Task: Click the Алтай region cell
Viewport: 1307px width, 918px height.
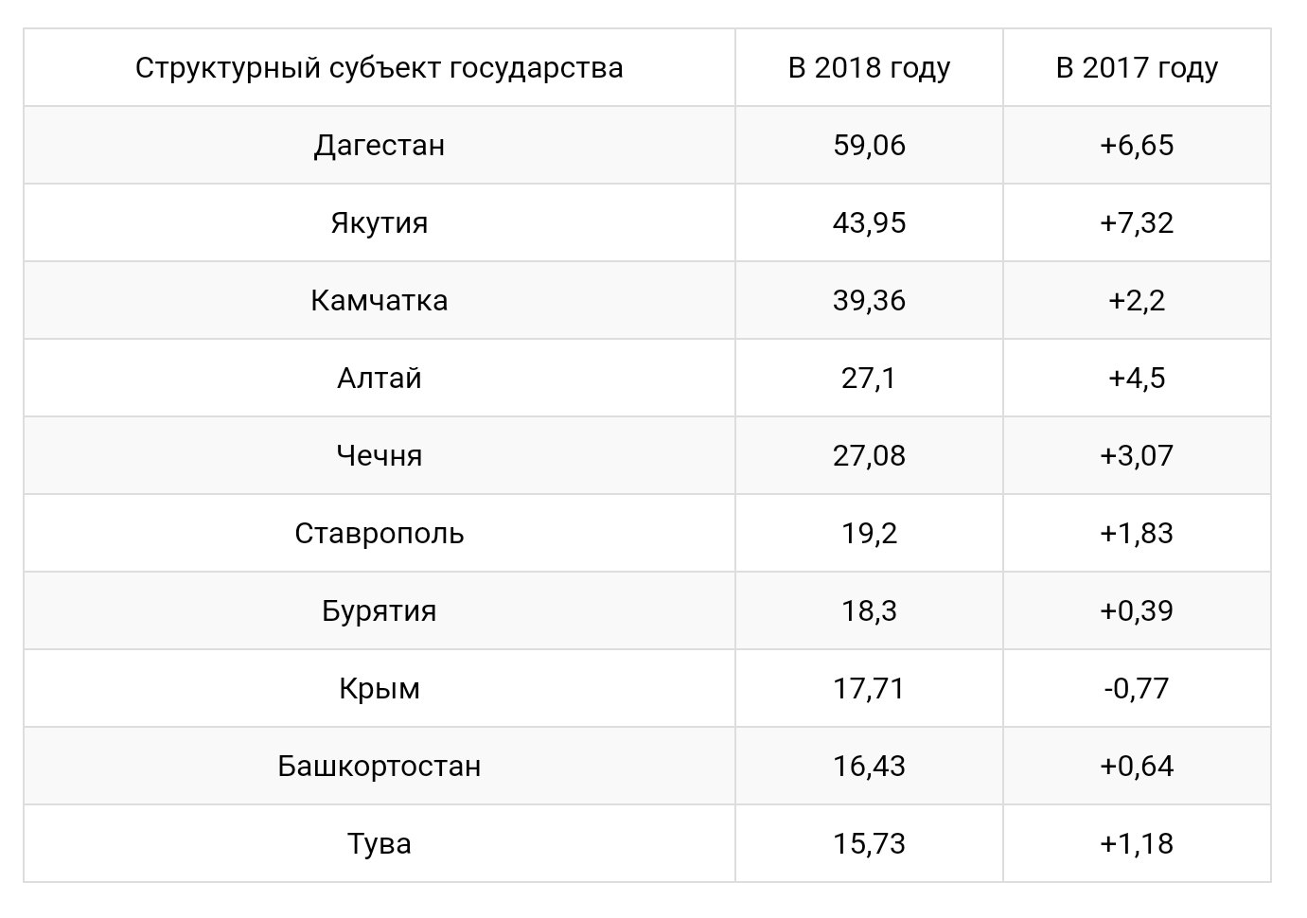Action: coord(380,378)
